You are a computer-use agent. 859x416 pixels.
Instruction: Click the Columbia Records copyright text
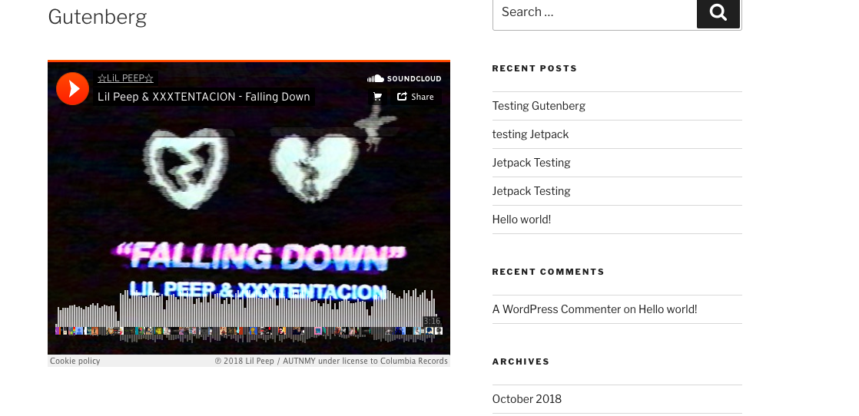331,361
